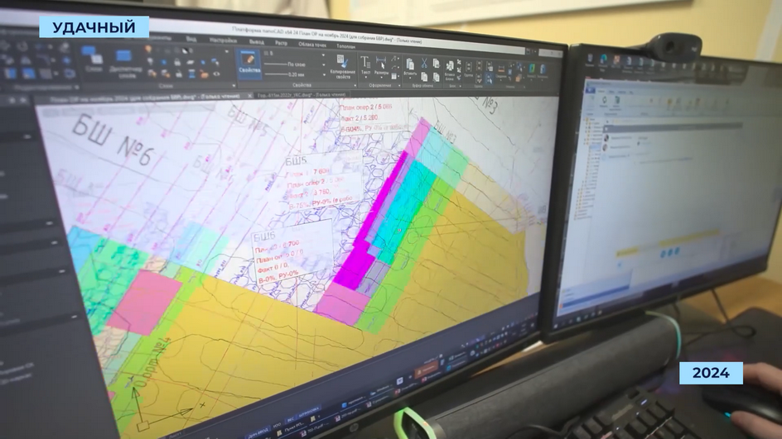Screen dimensions: 782x439
Task: Switch to the Вид ribbon tab
Action: pos(191,38)
